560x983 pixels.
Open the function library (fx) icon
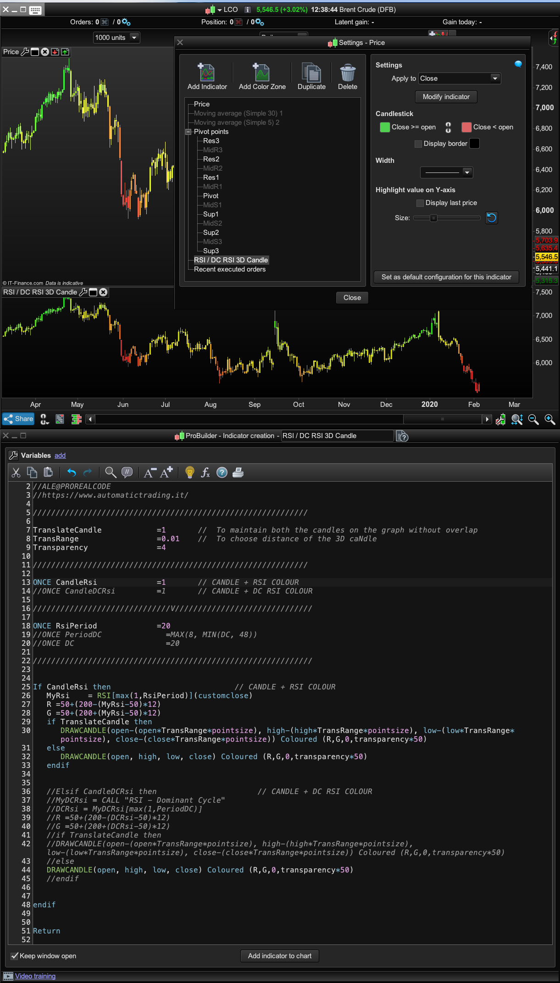tap(205, 472)
